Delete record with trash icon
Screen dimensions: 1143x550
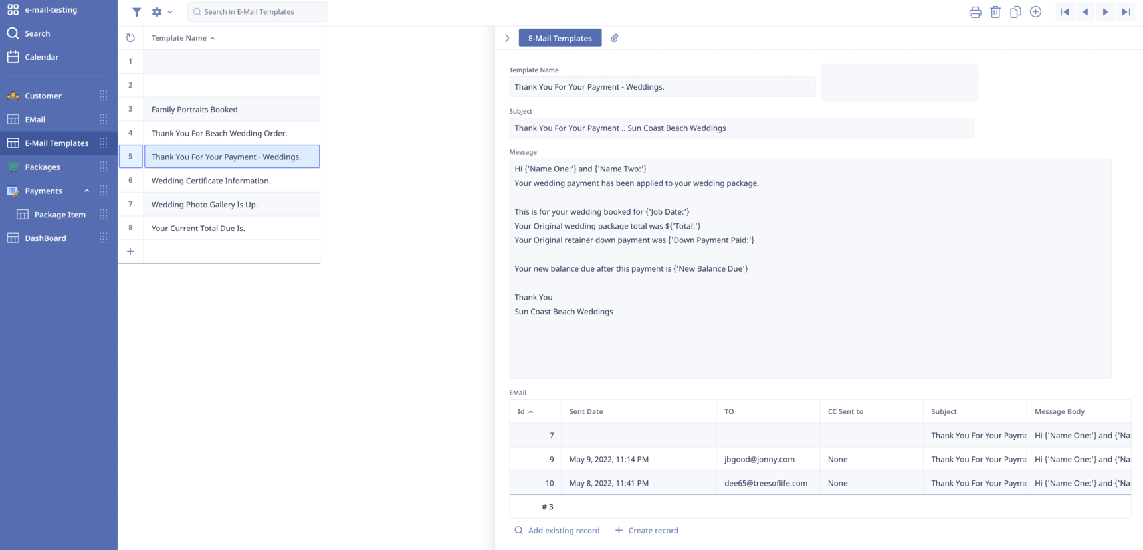point(995,12)
